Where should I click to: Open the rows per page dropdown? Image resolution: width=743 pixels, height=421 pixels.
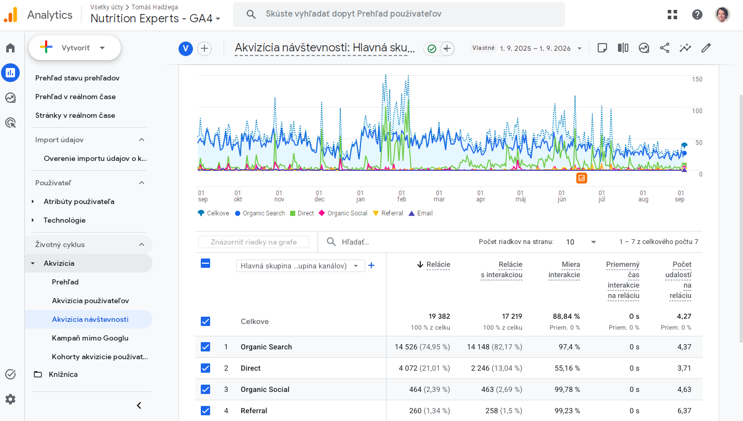point(581,242)
